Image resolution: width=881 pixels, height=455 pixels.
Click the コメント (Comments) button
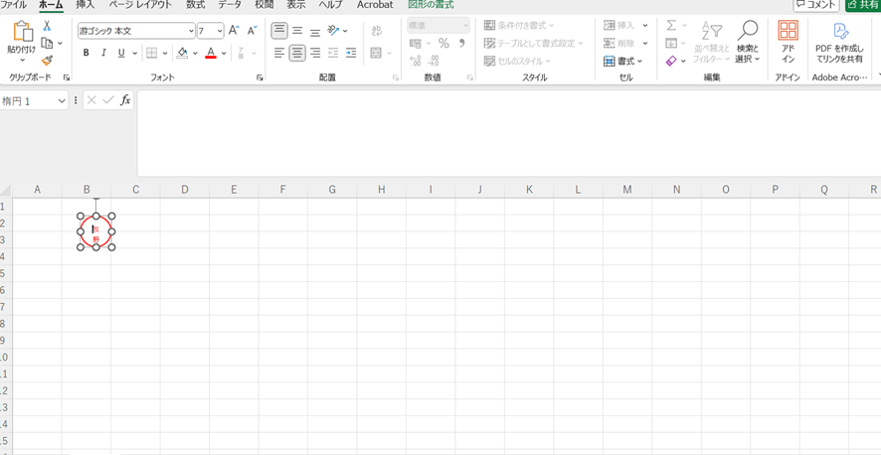(x=815, y=5)
